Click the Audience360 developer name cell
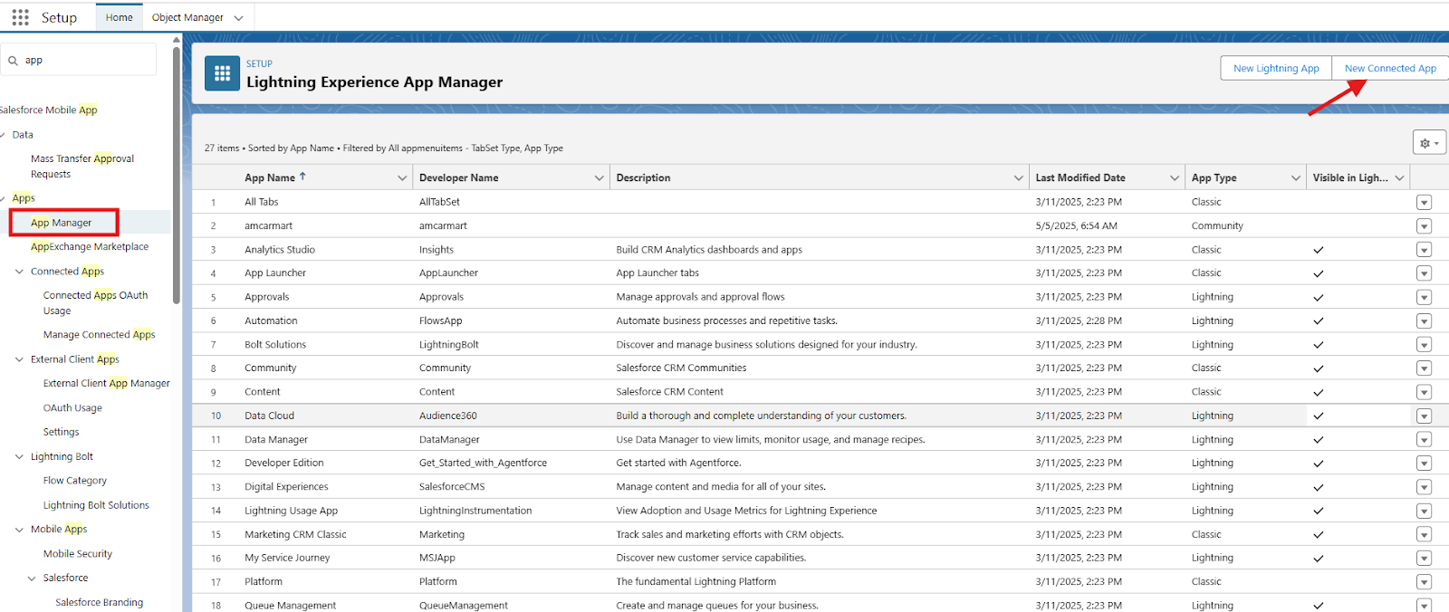 point(447,416)
